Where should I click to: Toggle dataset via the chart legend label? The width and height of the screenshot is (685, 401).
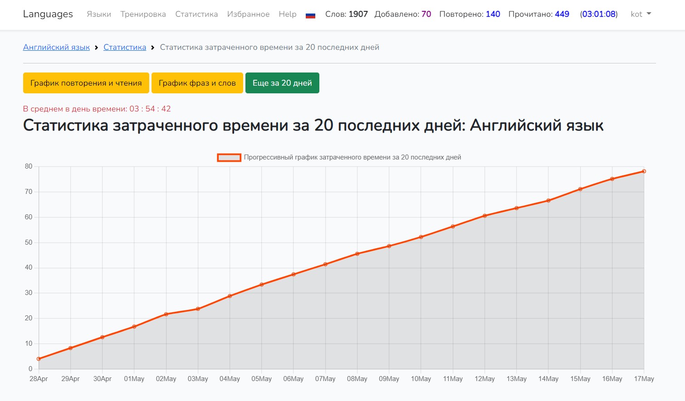point(352,157)
